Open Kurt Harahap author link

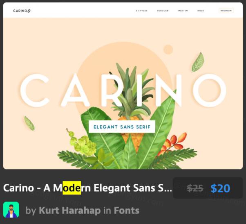(69, 210)
